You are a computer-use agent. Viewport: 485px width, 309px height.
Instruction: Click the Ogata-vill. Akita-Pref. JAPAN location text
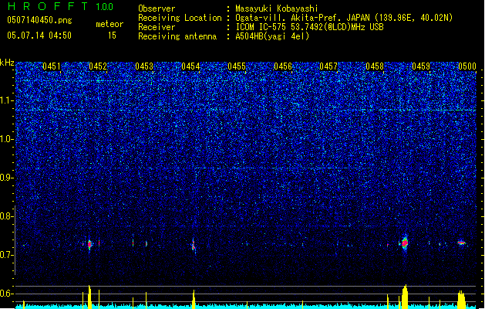click(x=344, y=18)
